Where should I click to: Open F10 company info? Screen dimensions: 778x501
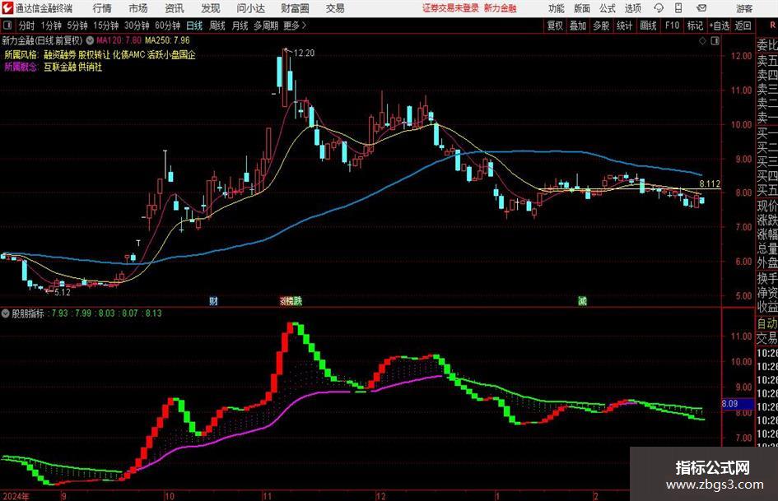673,26
